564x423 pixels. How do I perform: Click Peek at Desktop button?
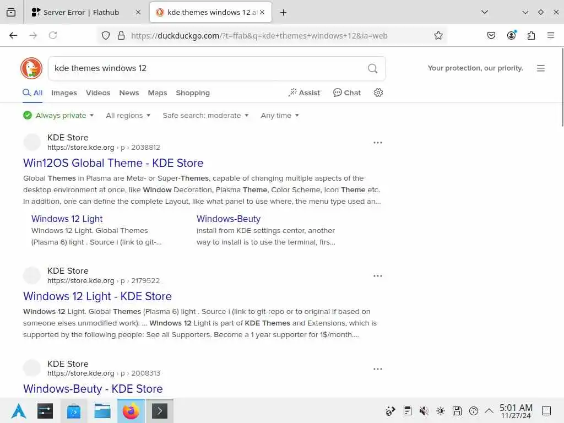(546, 411)
